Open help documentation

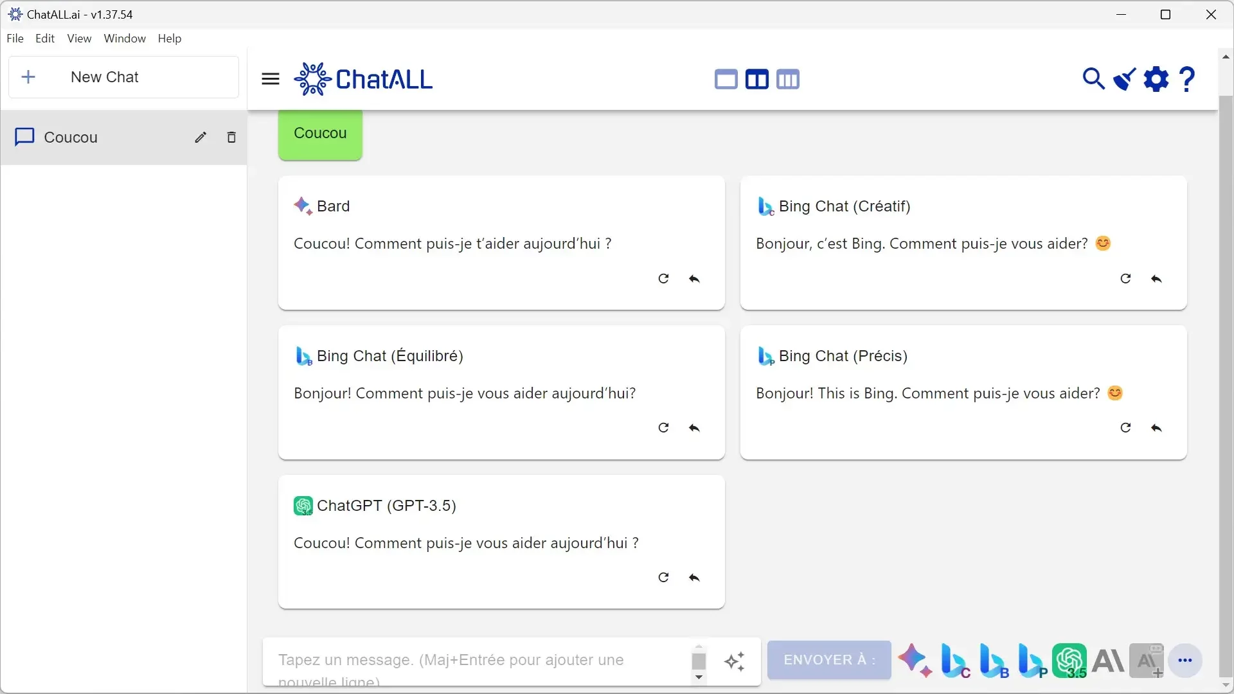pos(1188,79)
